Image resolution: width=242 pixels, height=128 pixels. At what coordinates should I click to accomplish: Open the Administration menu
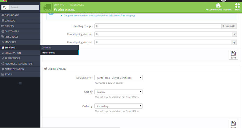(20, 69)
